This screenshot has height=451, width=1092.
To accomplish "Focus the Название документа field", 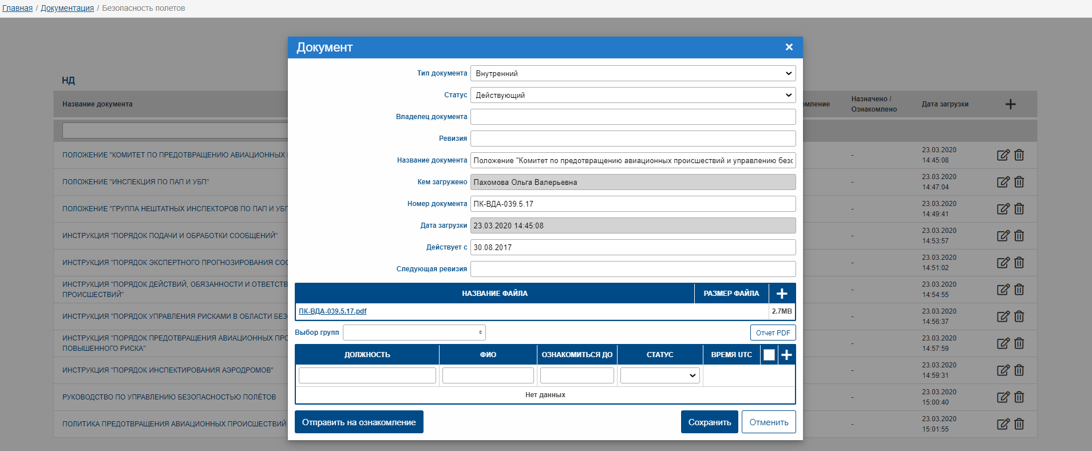I will coord(633,160).
